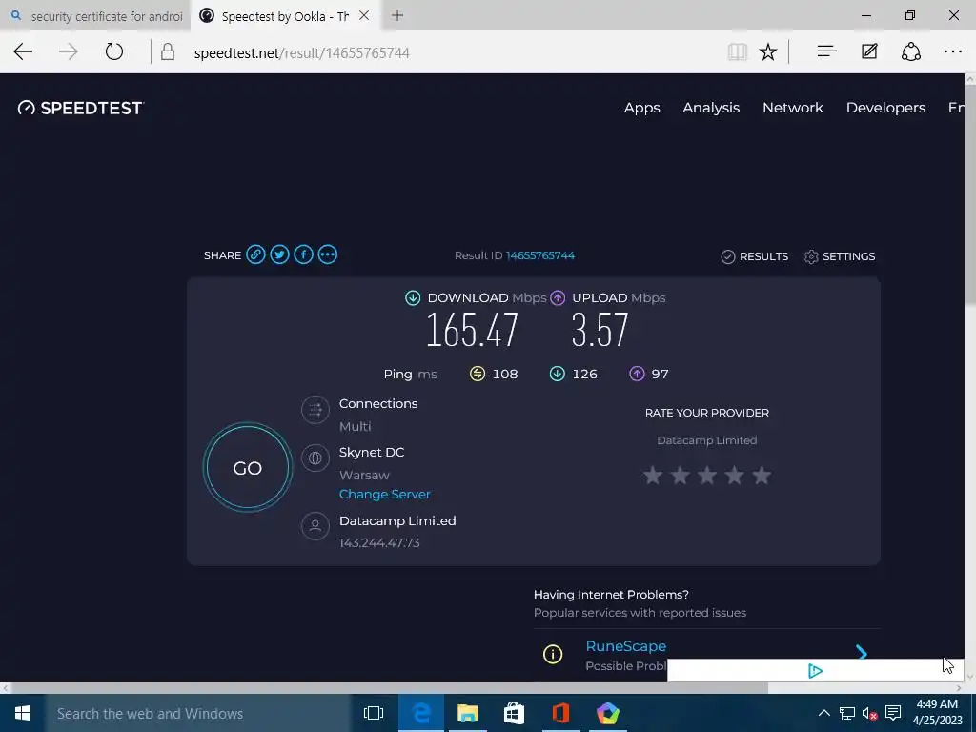This screenshot has height=732, width=976.
Task: Click the 3.57 upload speed value
Action: pos(600,330)
